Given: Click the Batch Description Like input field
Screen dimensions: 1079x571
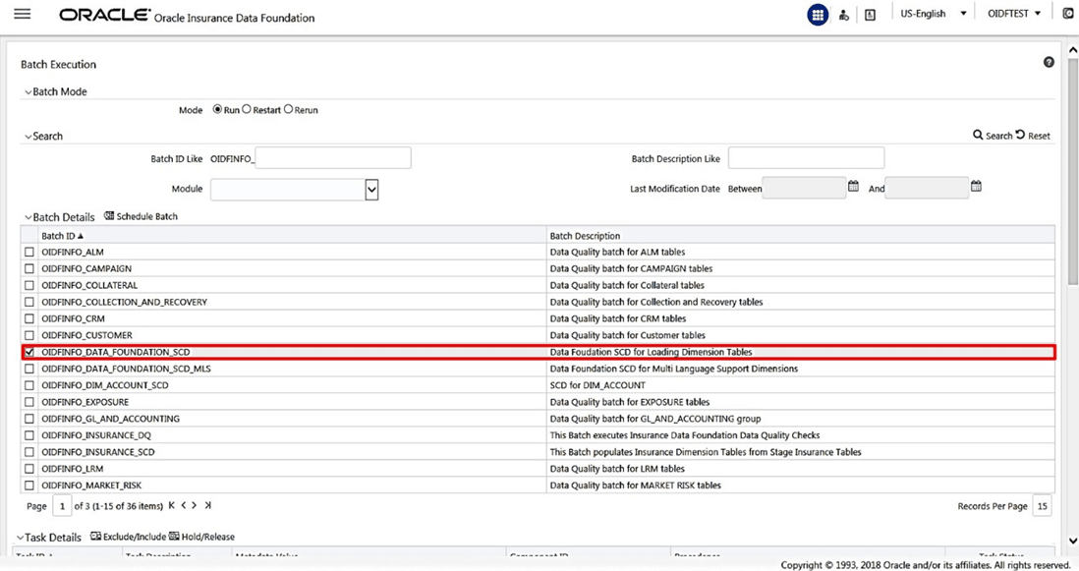Looking at the screenshot, I should tap(806, 157).
